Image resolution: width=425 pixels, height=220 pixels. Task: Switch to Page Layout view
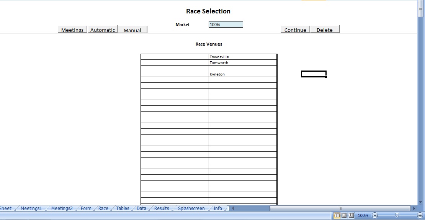point(344,215)
